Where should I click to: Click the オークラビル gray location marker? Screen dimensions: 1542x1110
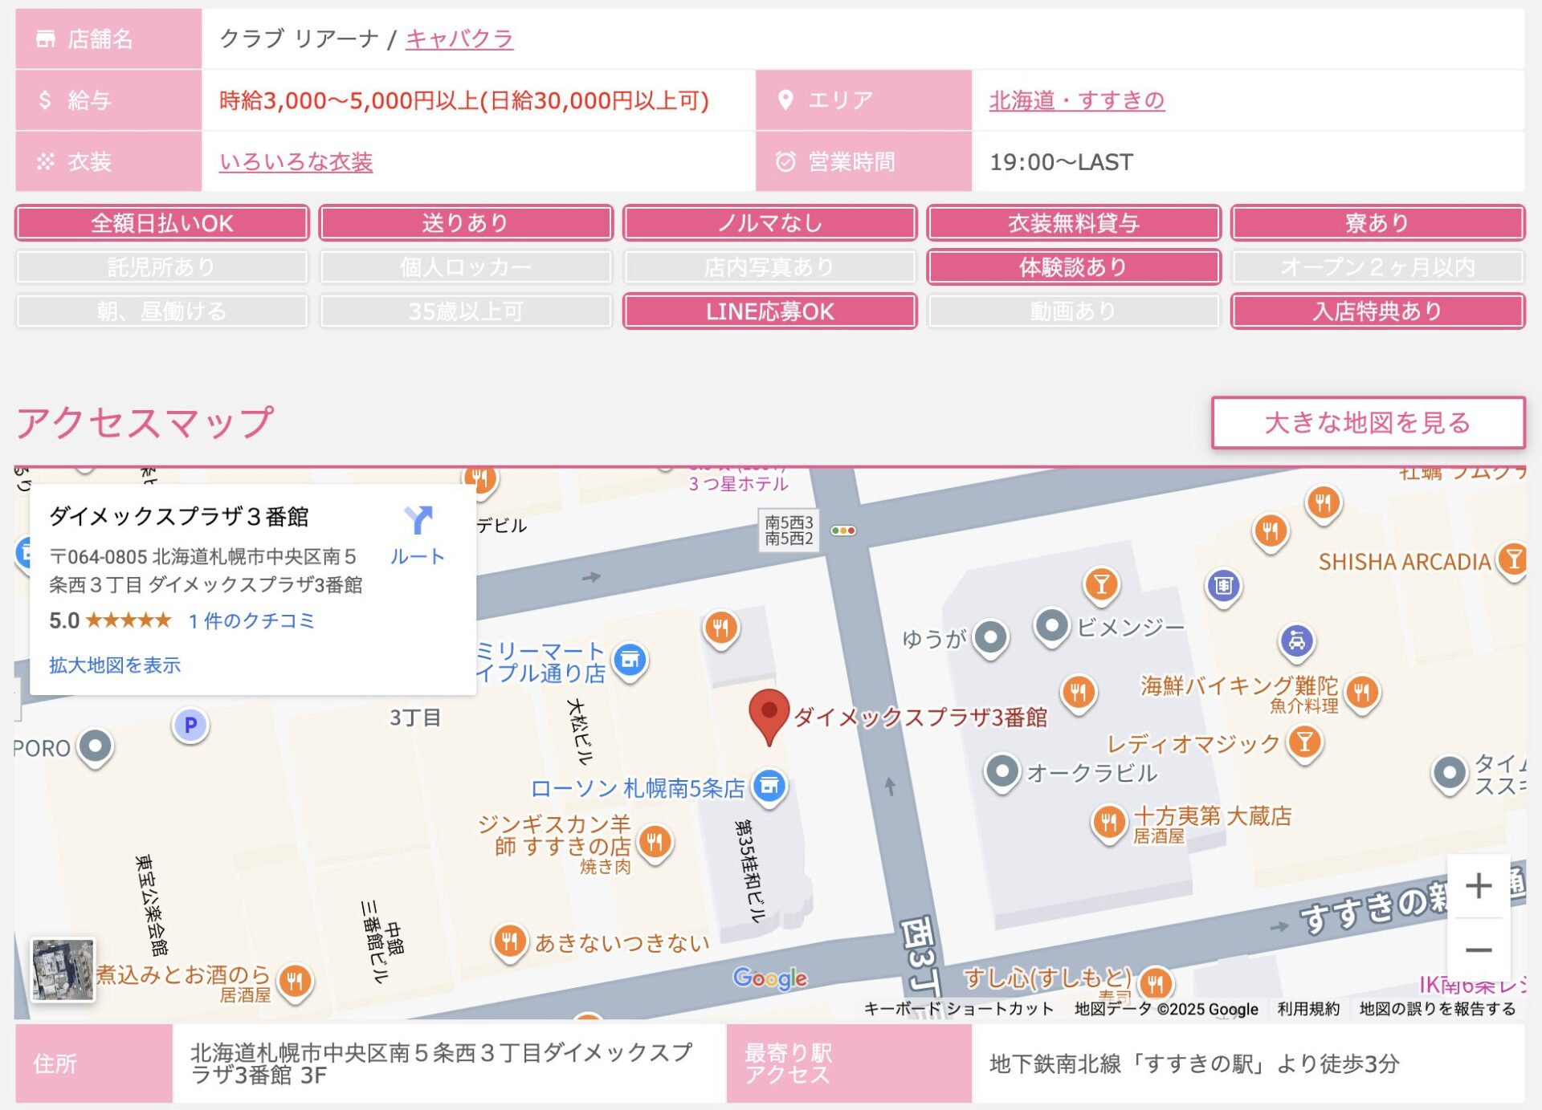(1001, 771)
